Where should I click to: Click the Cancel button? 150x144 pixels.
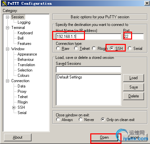click(x=134, y=137)
